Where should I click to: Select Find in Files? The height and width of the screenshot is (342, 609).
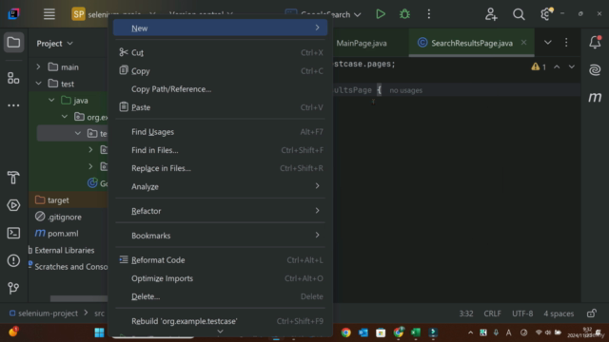(x=220, y=150)
